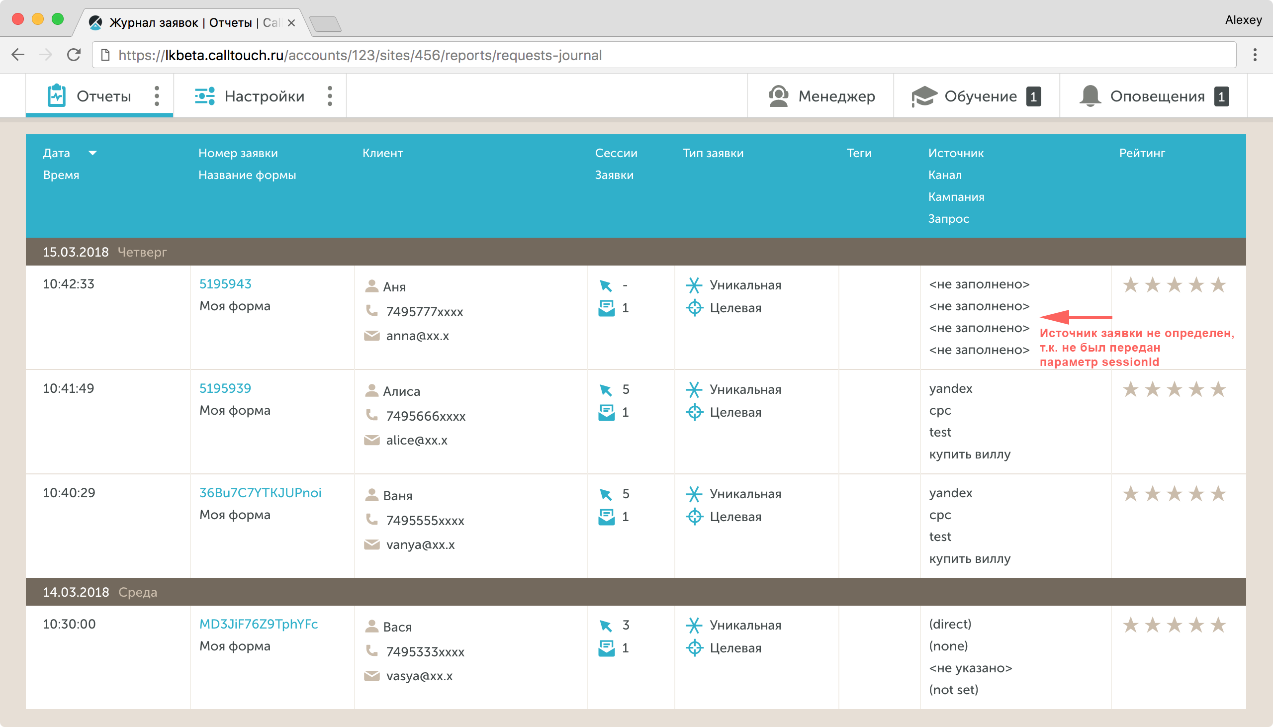The image size is (1273, 727).
Task: Click the Тип заявки column header
Action: coord(713,153)
